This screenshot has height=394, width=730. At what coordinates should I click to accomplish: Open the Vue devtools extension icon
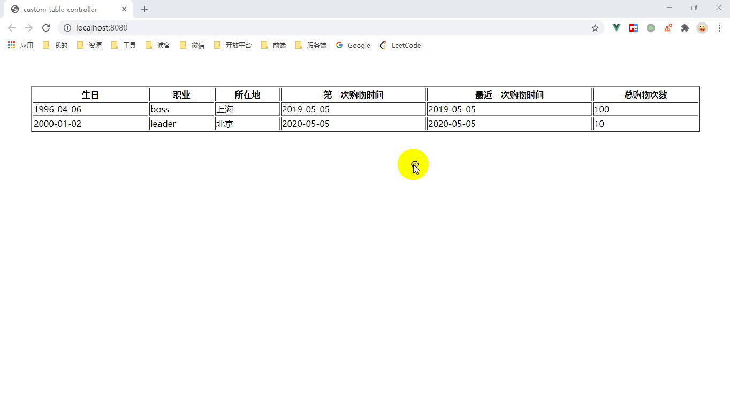click(617, 28)
